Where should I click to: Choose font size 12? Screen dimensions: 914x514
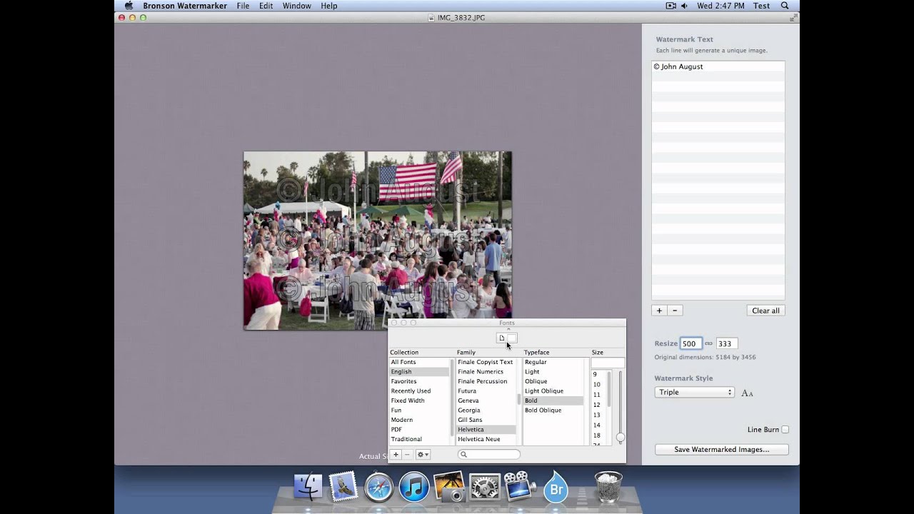coord(598,405)
